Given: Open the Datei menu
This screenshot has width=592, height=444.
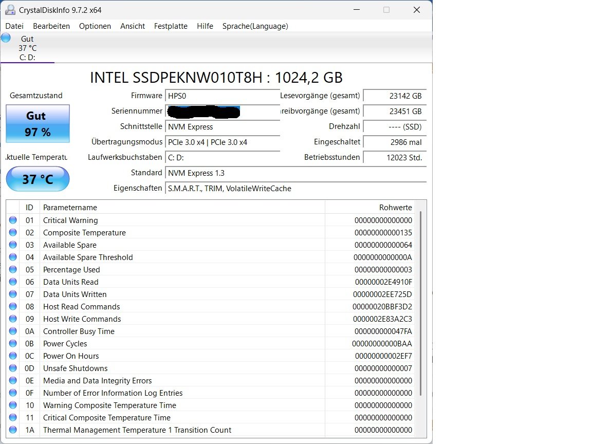Looking at the screenshot, I should point(14,26).
